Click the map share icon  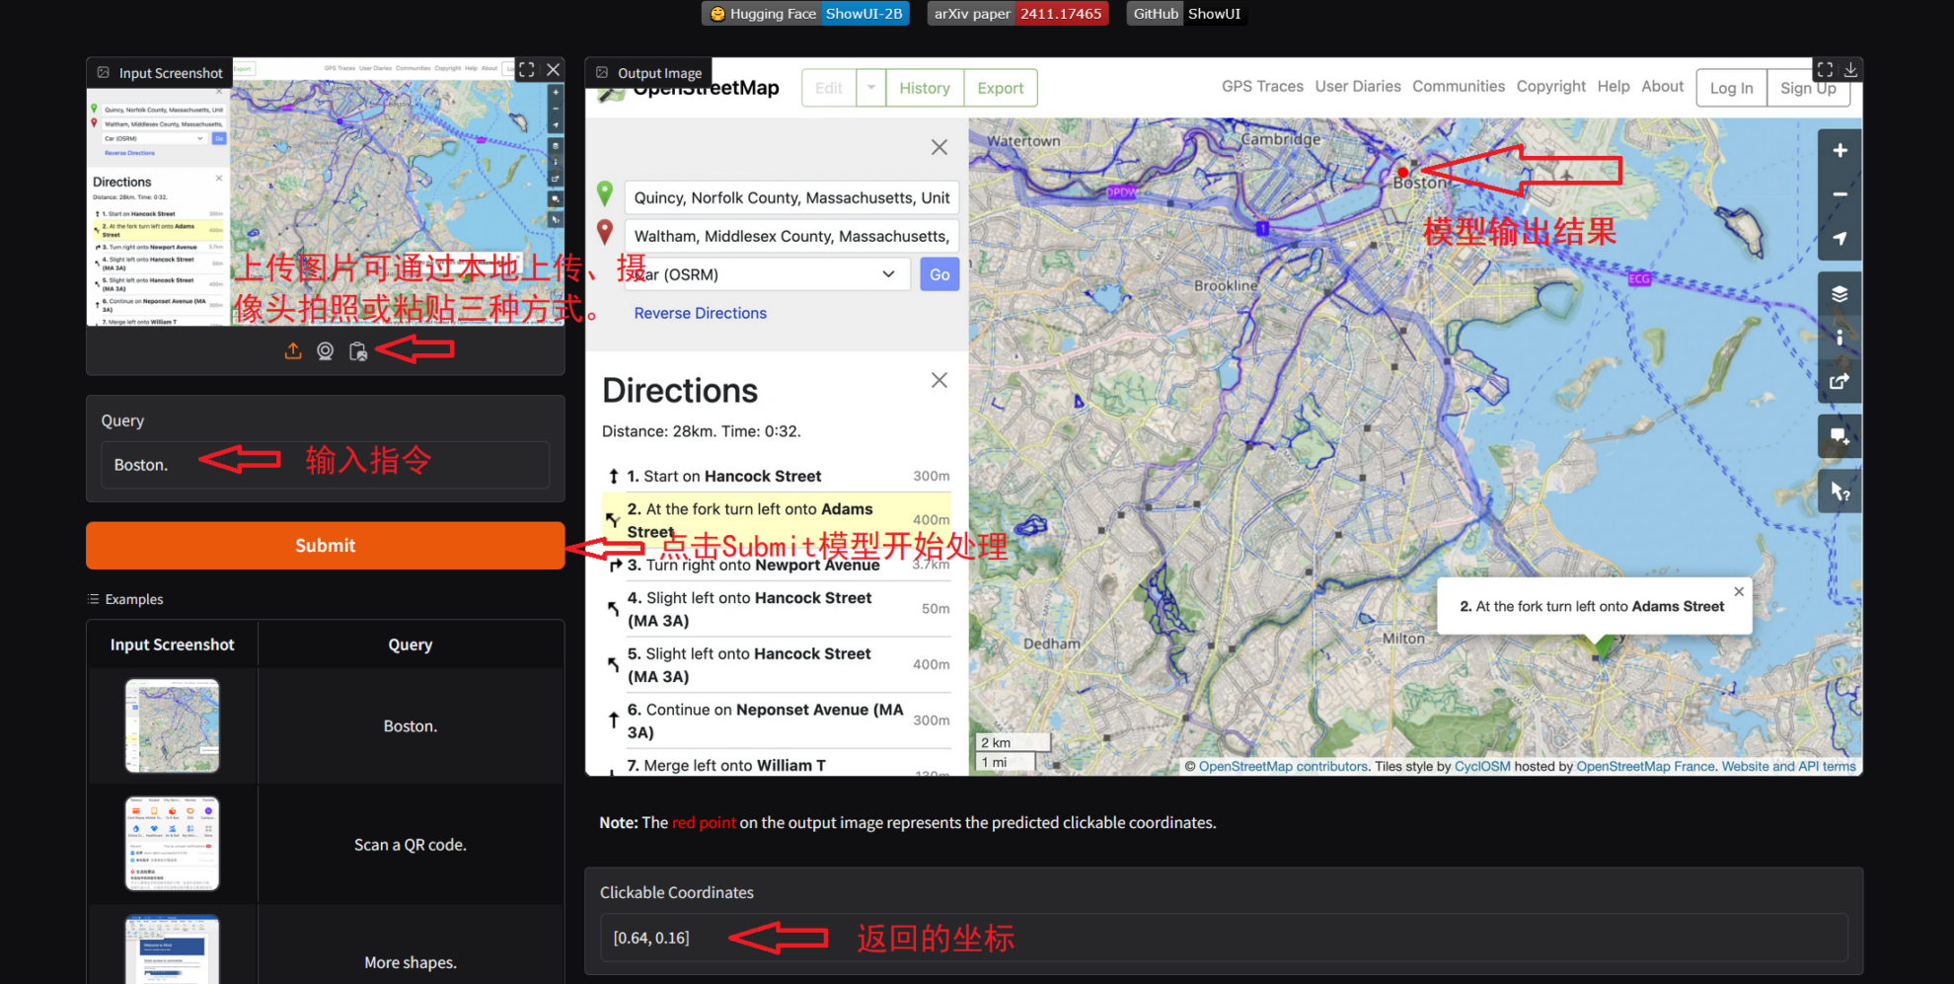pos(1840,382)
